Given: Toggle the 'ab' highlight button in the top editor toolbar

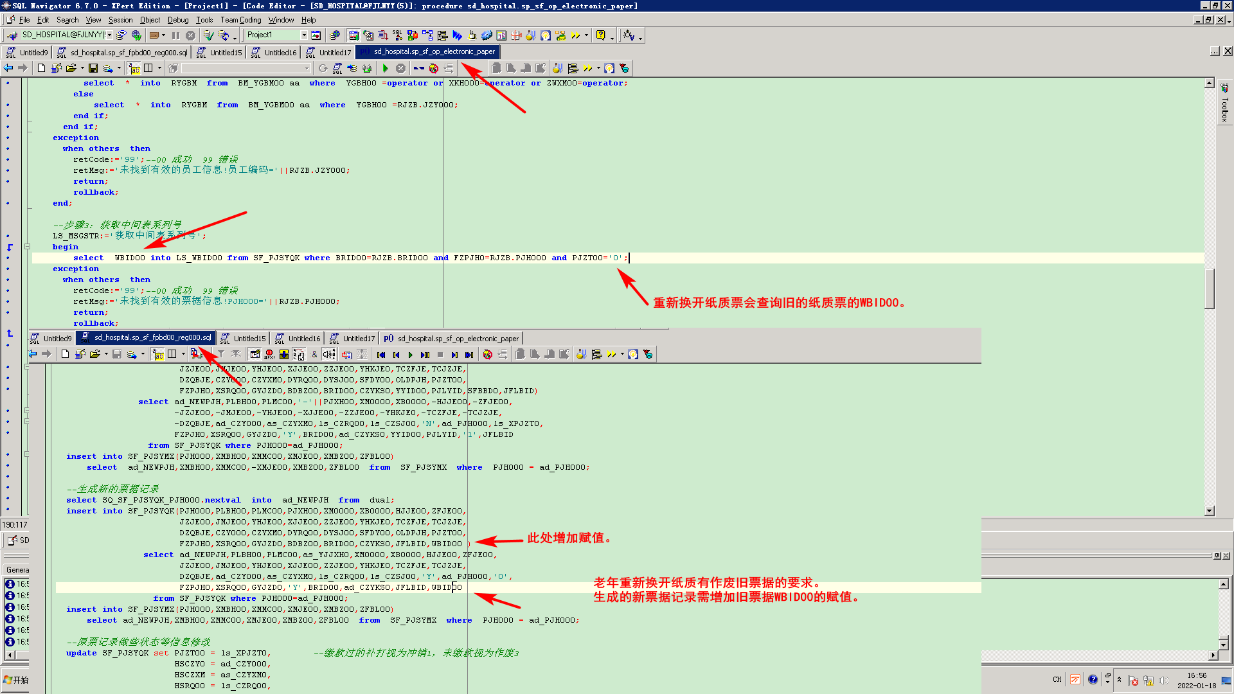Looking at the screenshot, I should pos(134,68).
